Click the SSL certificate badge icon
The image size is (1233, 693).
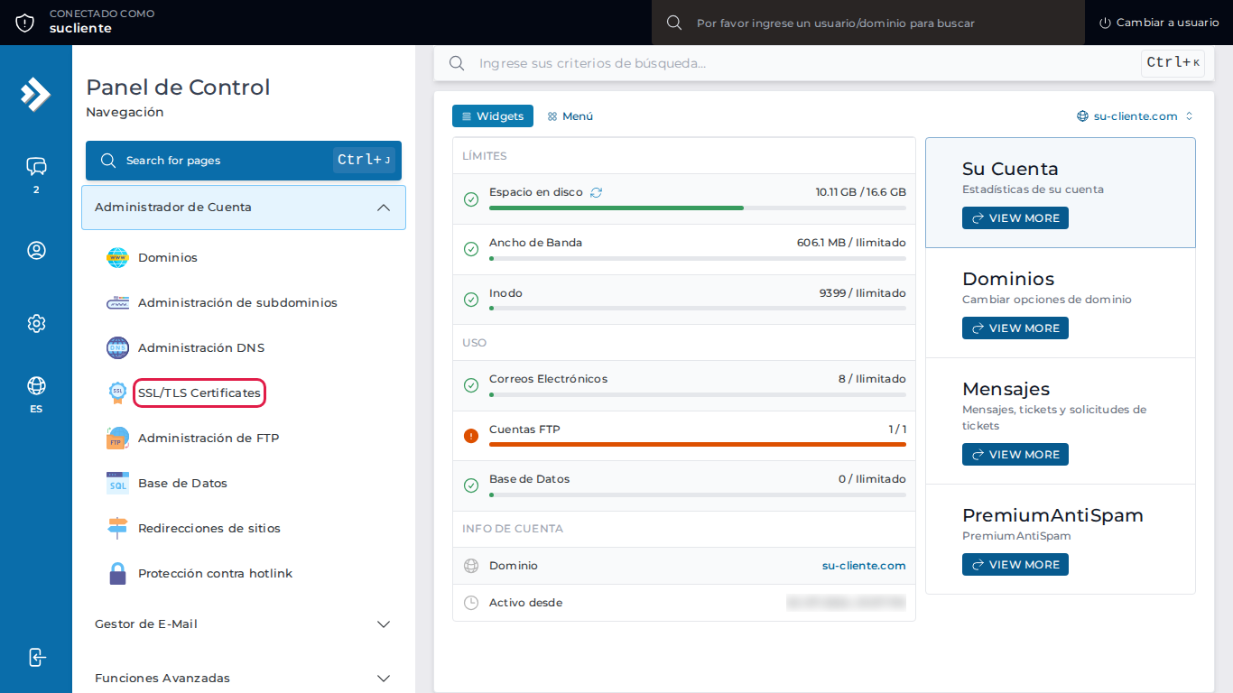click(x=117, y=393)
